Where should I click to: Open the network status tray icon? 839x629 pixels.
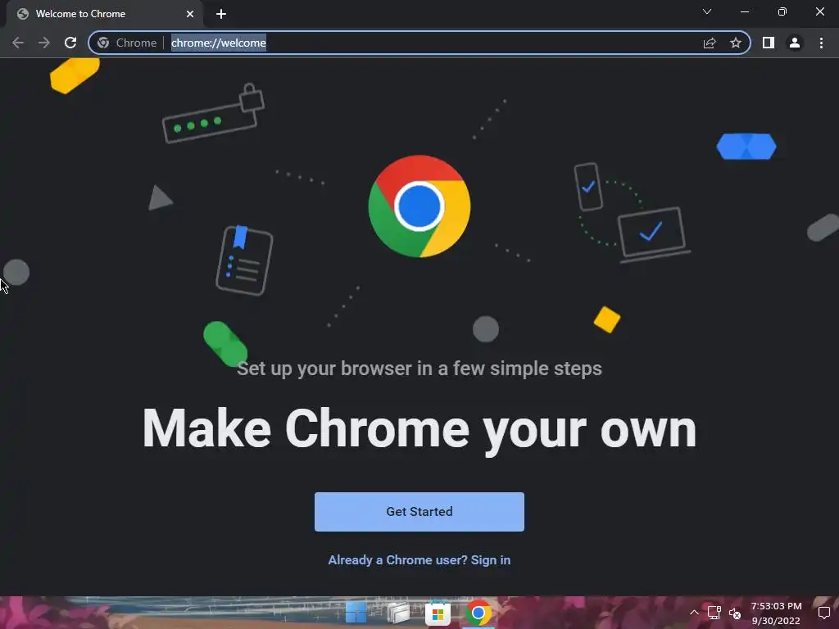coord(714,613)
